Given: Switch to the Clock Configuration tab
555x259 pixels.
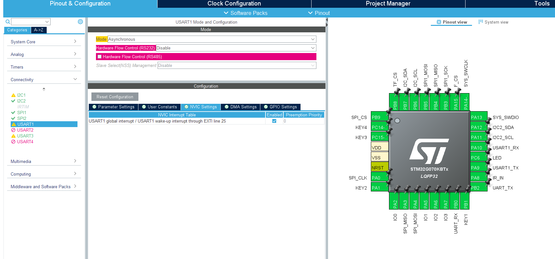Looking at the screenshot, I should tap(234, 4).
